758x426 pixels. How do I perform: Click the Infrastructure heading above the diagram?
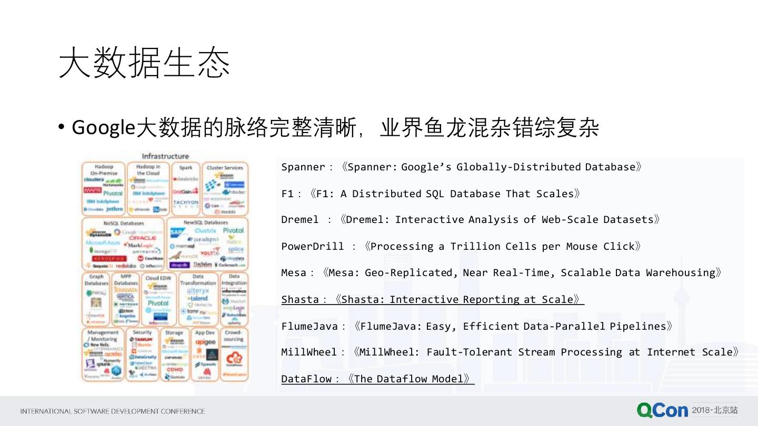(x=165, y=156)
